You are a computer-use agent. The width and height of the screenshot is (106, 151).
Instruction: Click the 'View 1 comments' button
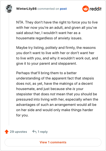(53, 142)
